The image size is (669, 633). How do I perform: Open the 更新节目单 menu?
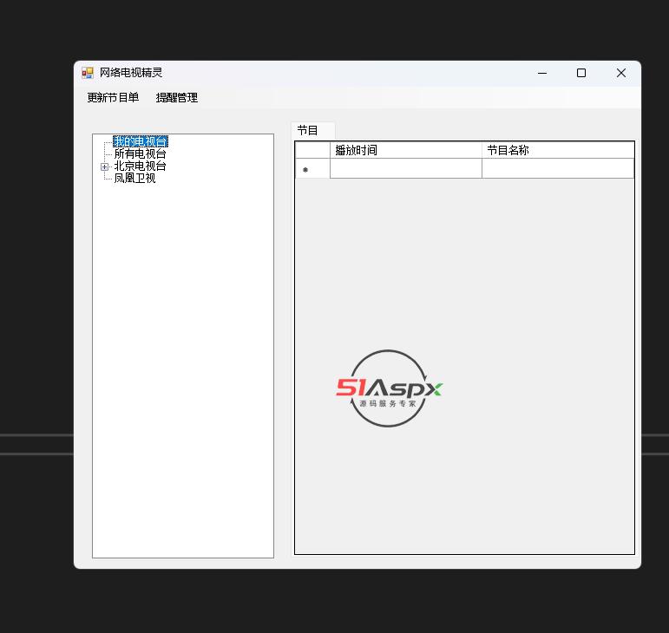click(113, 98)
